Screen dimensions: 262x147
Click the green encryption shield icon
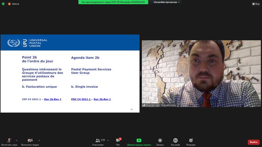[x=3, y=4]
